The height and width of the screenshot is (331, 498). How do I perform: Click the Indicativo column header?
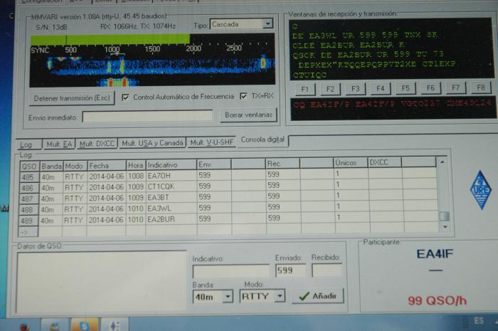(171, 165)
